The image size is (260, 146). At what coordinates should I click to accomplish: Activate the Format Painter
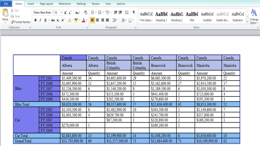[20, 22]
